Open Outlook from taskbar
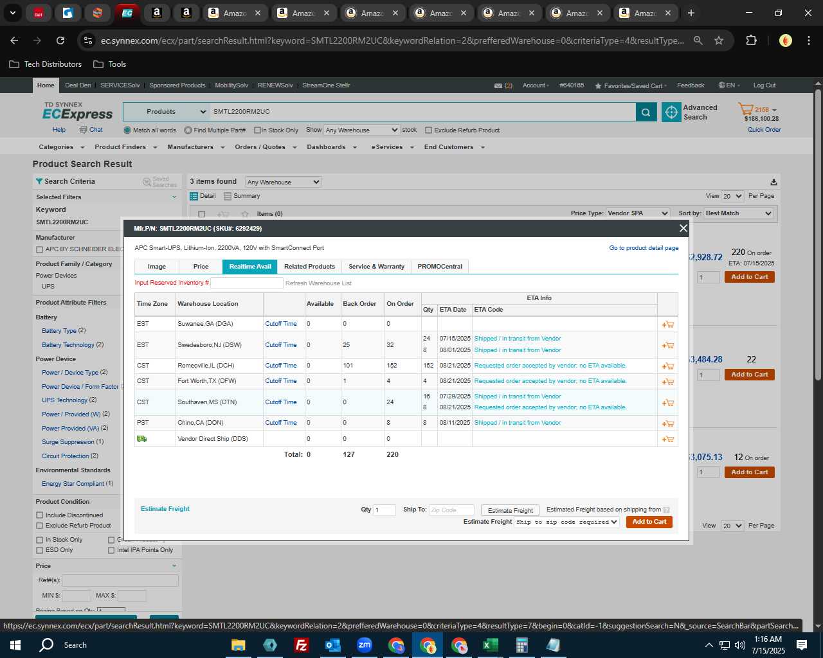This screenshot has height=658, width=823. click(333, 645)
